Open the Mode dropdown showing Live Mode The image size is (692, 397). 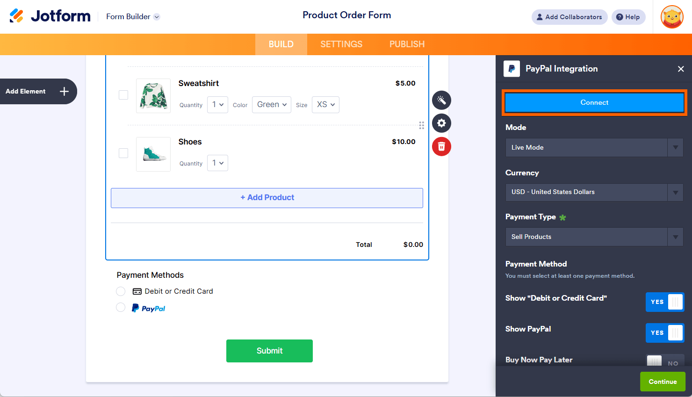(594, 148)
